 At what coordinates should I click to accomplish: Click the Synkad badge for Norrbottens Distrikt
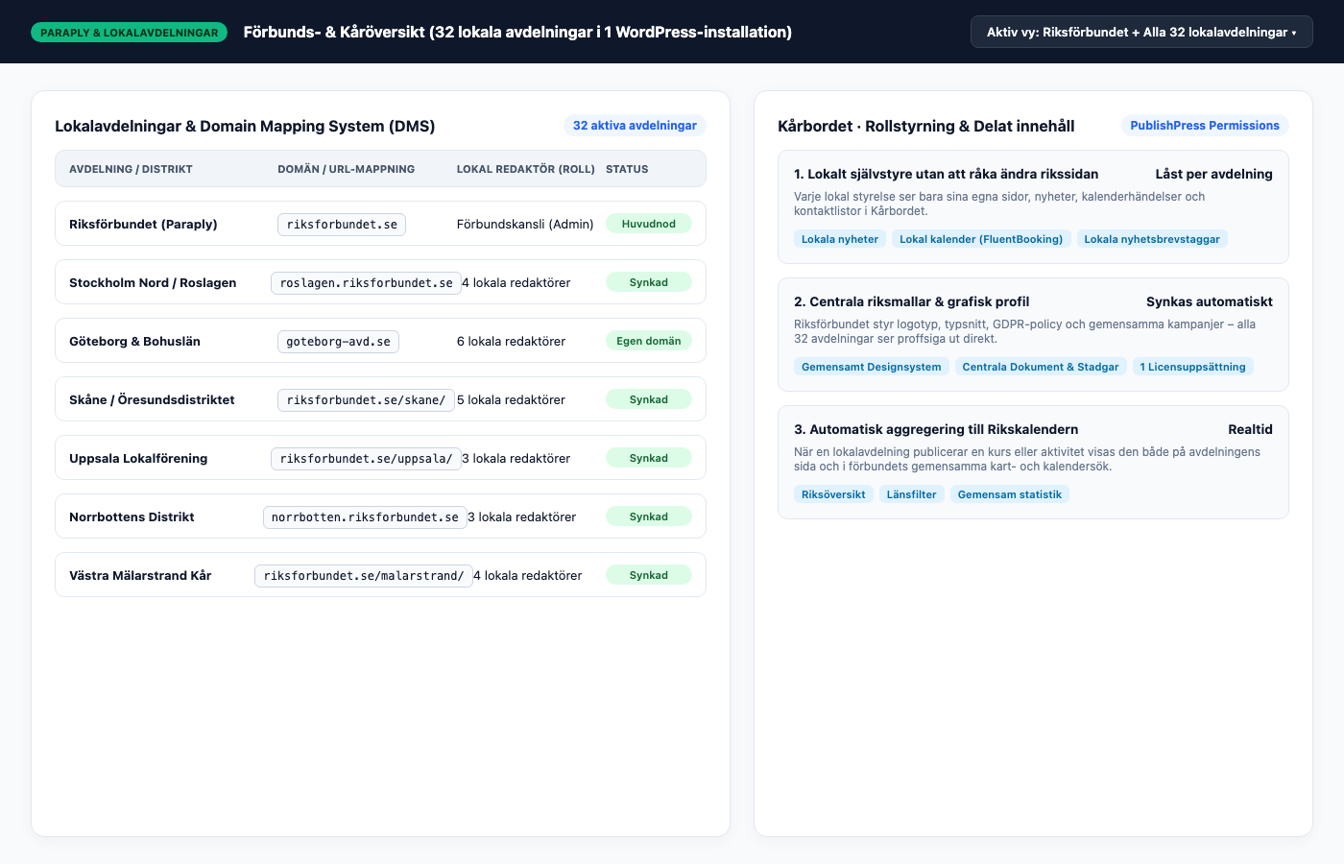tap(649, 516)
